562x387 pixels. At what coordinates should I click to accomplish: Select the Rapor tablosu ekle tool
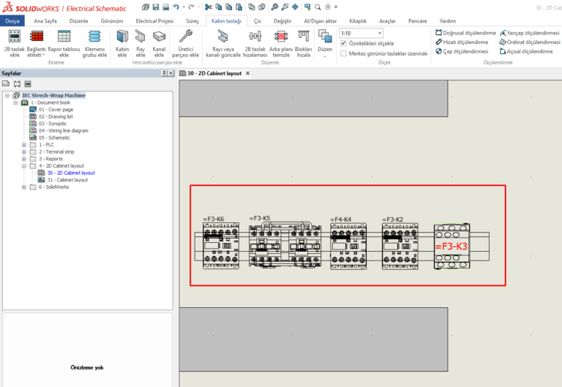click(64, 37)
